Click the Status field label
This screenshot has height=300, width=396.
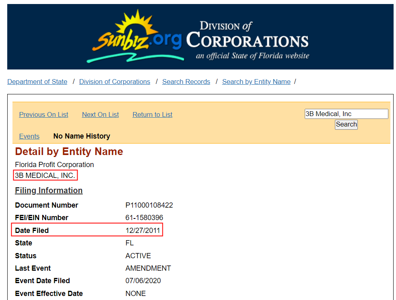[26, 255]
